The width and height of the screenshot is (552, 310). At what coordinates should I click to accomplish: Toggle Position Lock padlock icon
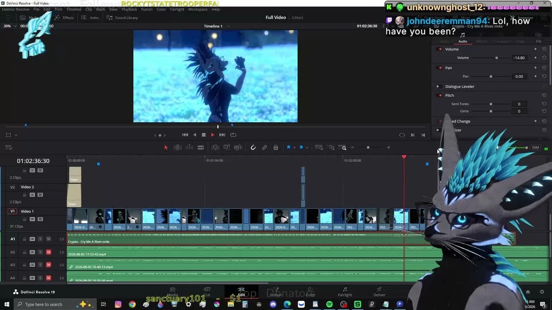[x=276, y=147]
